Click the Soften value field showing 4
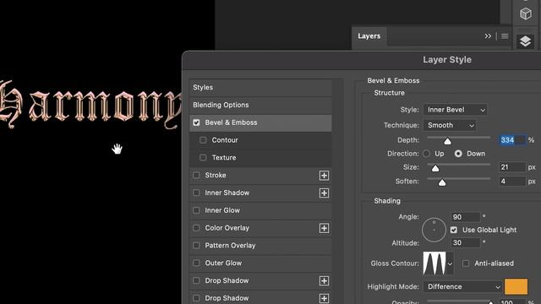This screenshot has width=541, height=304. coord(513,182)
